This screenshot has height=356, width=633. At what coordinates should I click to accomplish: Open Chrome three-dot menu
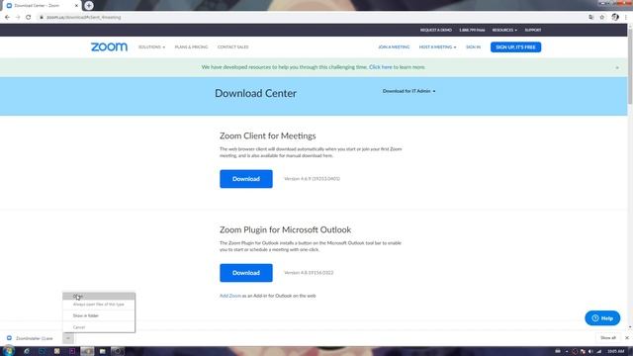[x=626, y=17]
